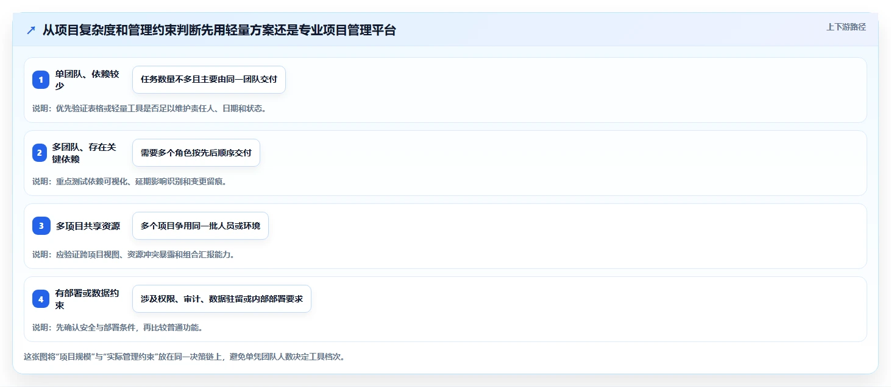
Task: Click the 有部署或数据约束 heading
Action: (87, 299)
